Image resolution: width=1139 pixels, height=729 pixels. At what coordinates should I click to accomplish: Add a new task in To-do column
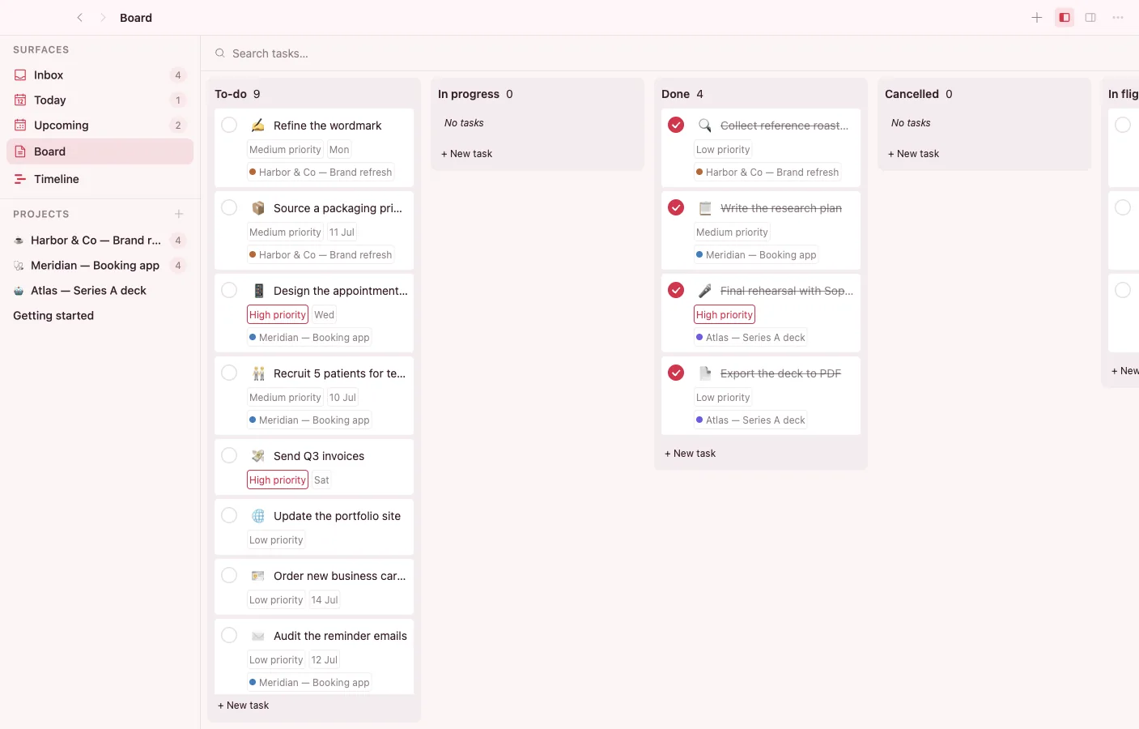[244, 706]
